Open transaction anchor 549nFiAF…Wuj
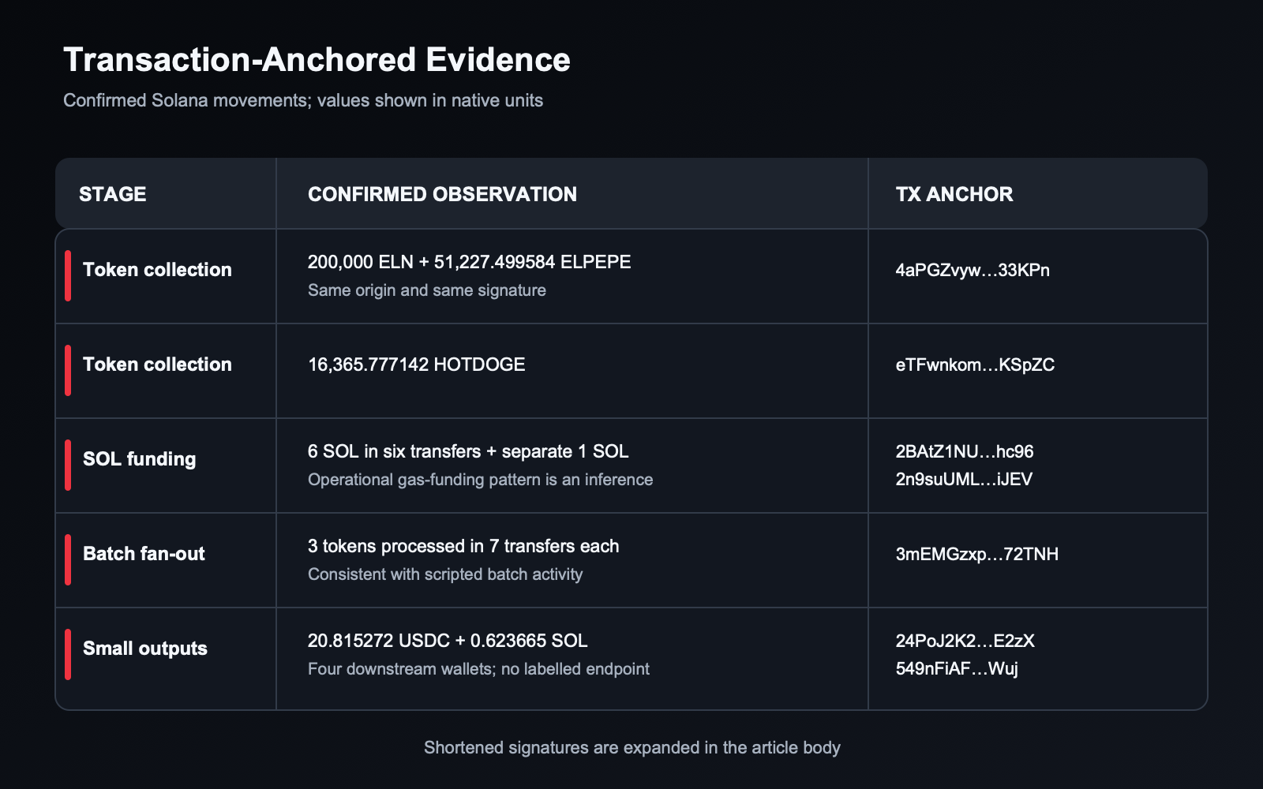Image resolution: width=1263 pixels, height=789 pixels. pos(957,668)
